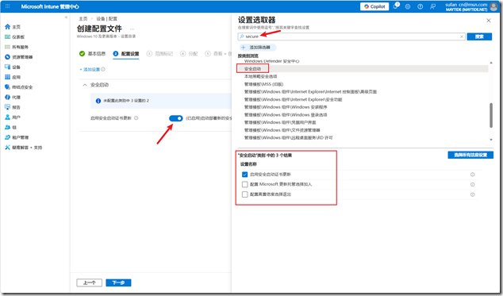Show info for 配置 Microsoft 更新托管选择加入

point(473,184)
